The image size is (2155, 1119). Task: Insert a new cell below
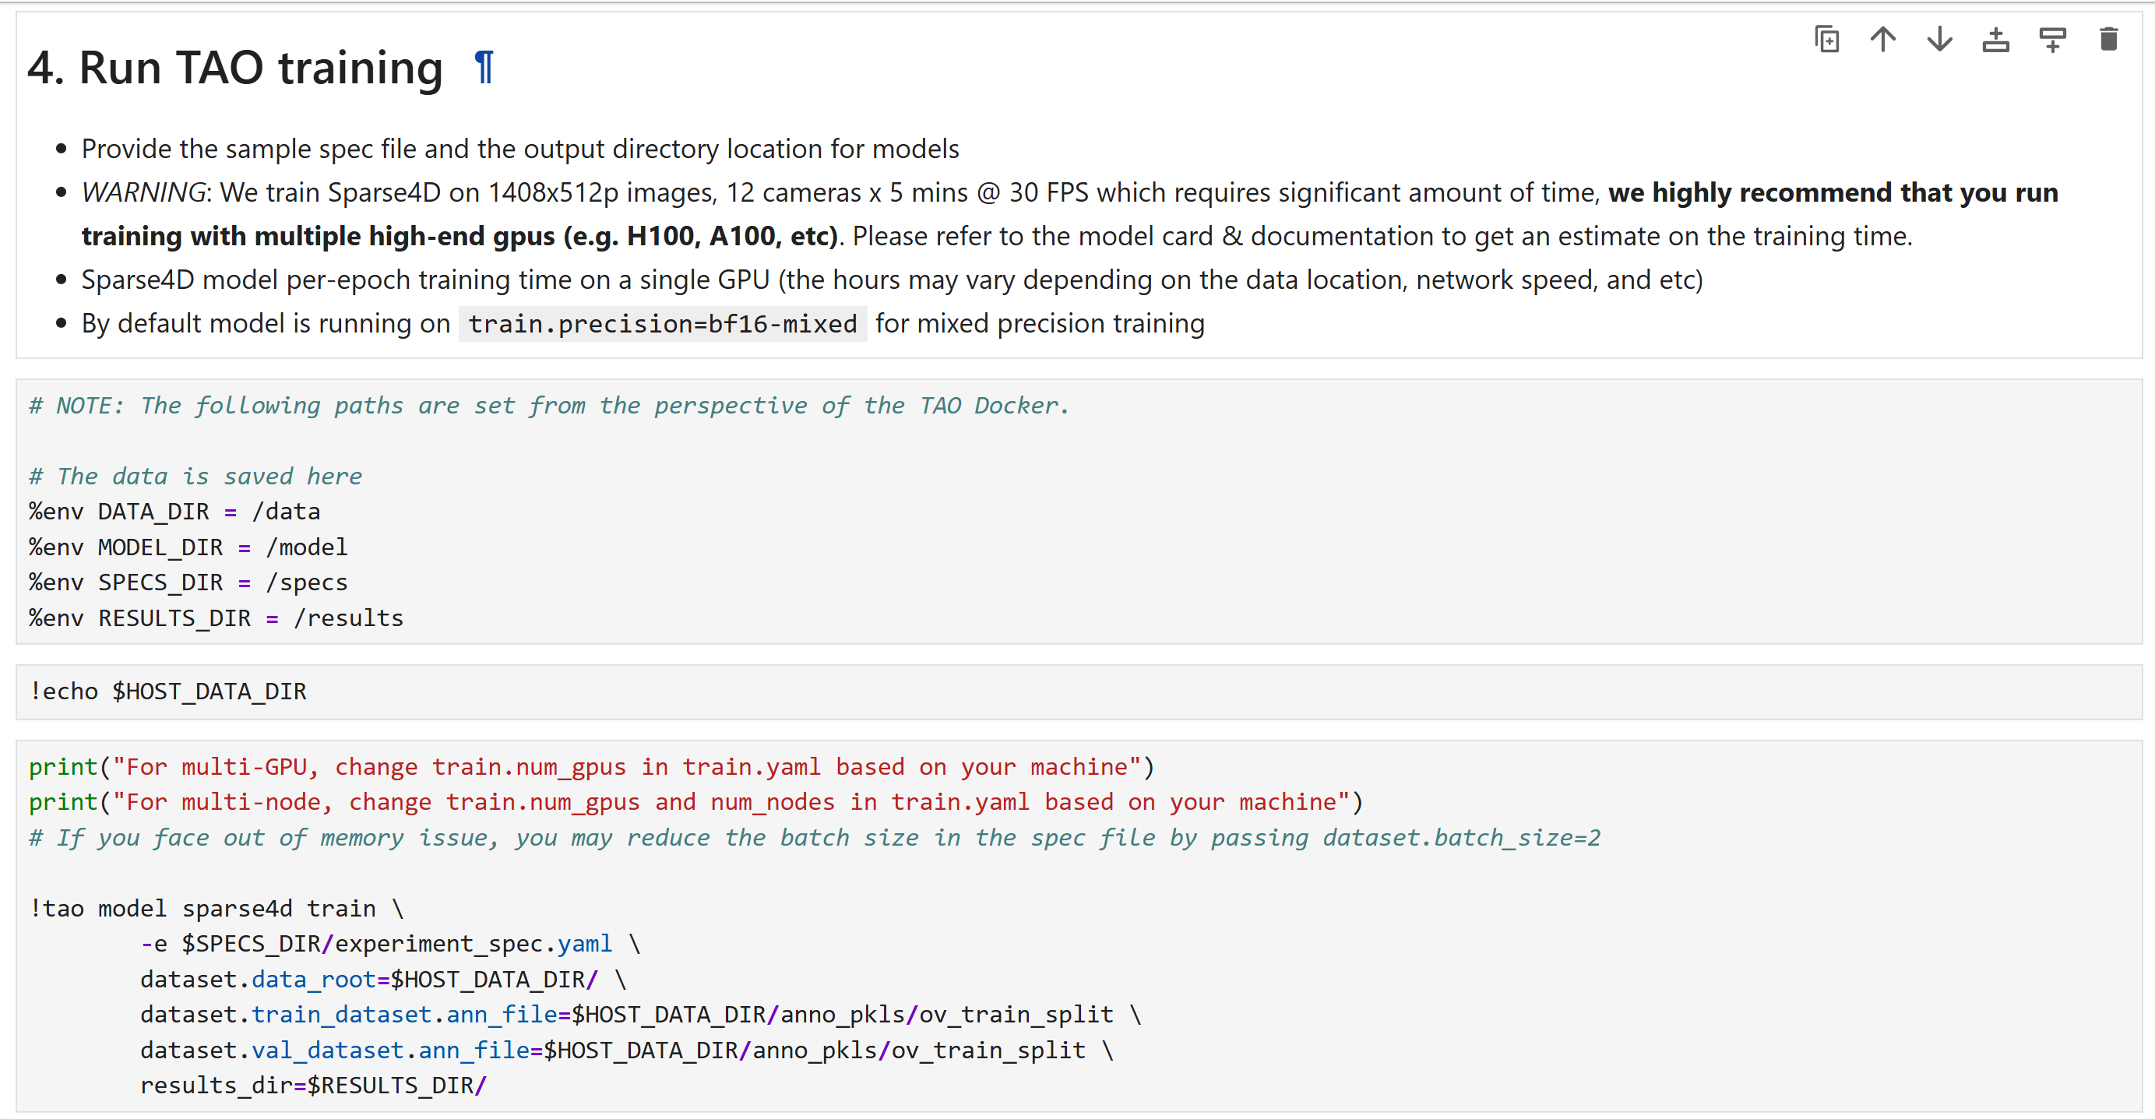pyautogui.click(x=2052, y=39)
